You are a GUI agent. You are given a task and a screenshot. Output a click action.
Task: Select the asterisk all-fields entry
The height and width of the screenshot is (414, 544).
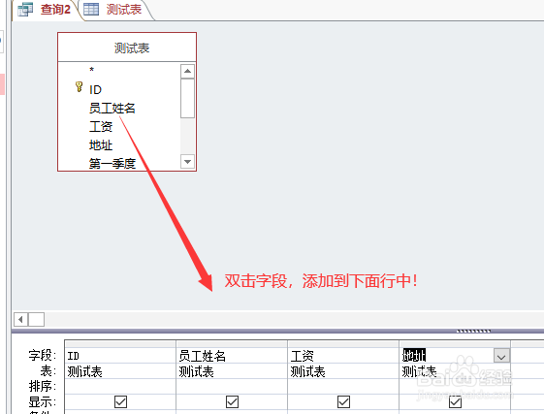91,70
